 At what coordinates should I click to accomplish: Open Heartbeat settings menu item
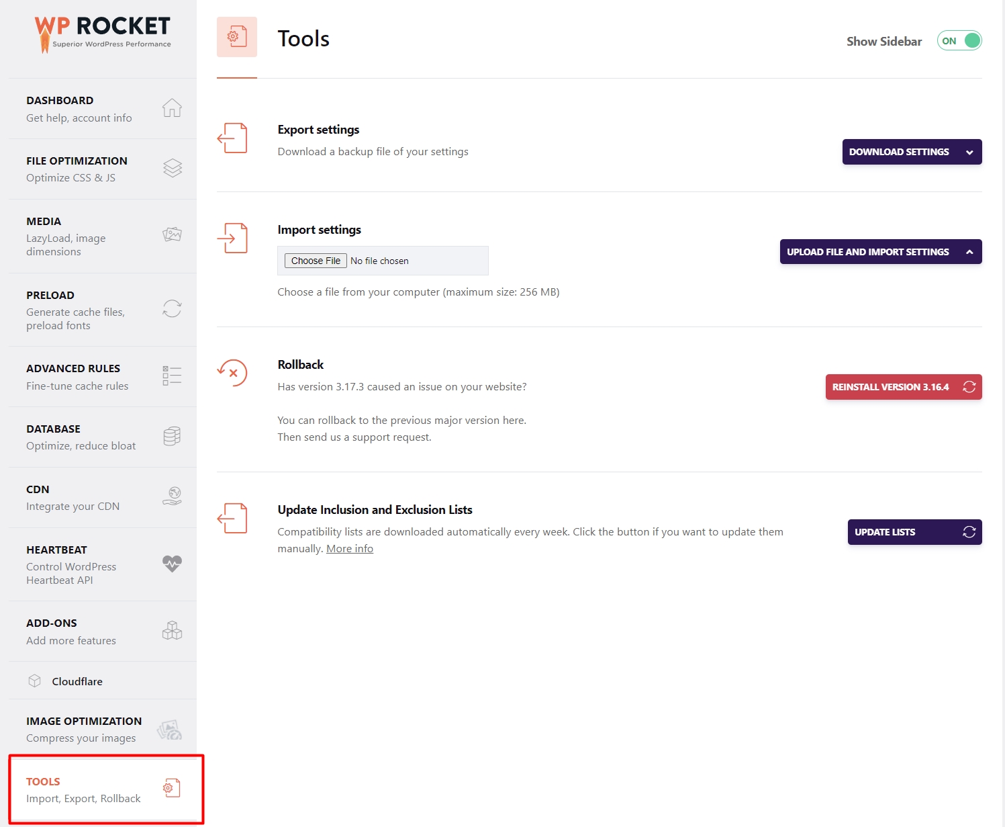(x=102, y=564)
